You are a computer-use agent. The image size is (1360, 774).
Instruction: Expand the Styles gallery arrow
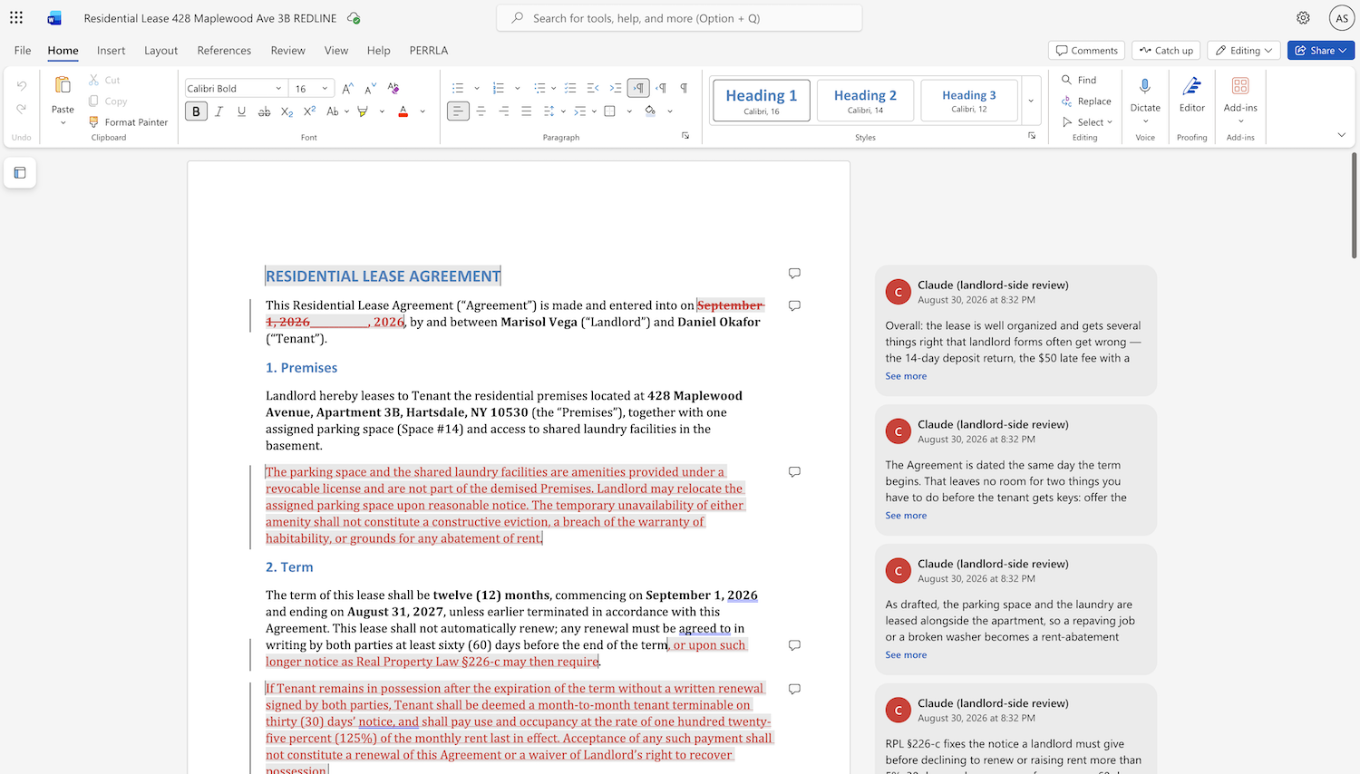[x=1031, y=102]
